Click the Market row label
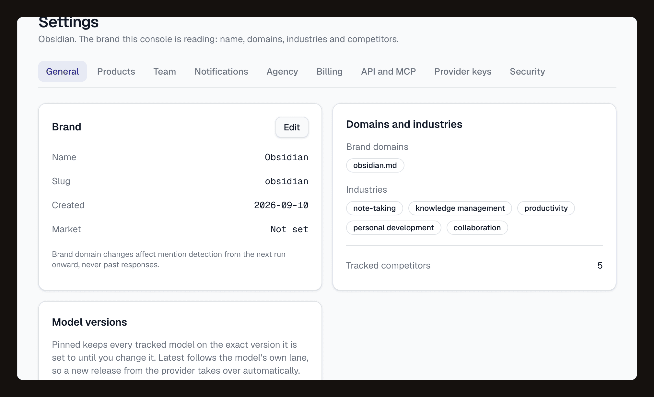Screen dimensions: 654x397 66,229
